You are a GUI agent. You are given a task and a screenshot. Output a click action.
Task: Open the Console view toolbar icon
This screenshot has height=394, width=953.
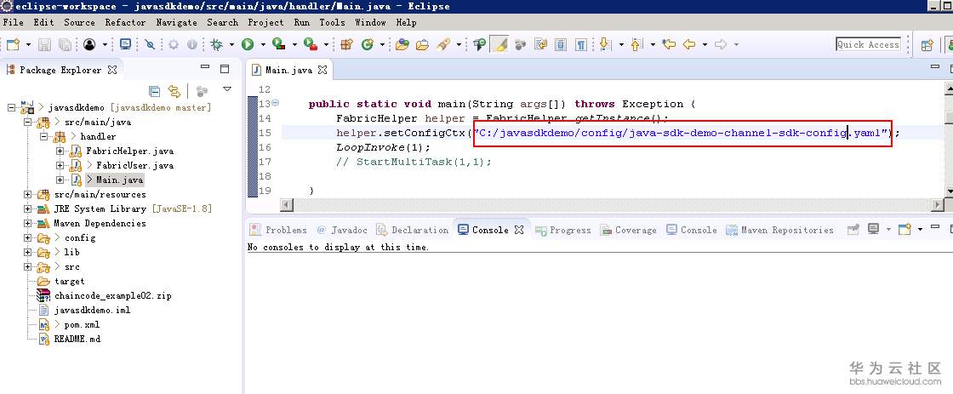click(x=125, y=44)
